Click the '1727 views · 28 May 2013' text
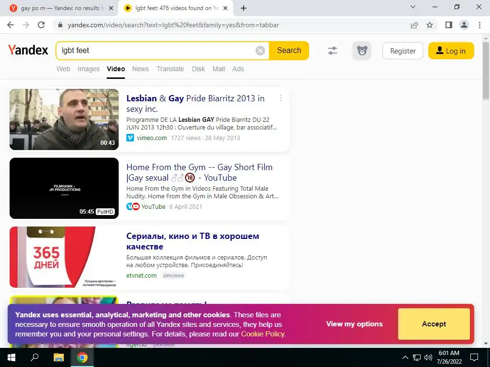Screen dimensions: 490x367 point(205,138)
